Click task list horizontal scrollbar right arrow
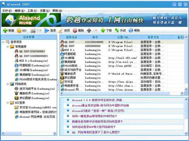This screenshot has height=141, width=189. [182, 93]
